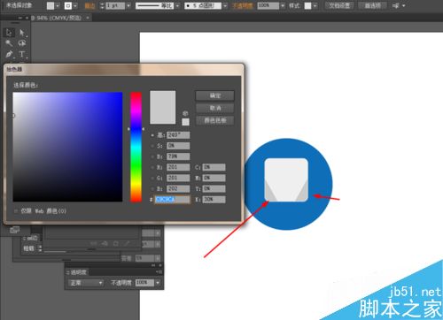Screen dimensions: 443x320
Task: Click the new color preview swatch
Action: pyautogui.click(x=163, y=107)
